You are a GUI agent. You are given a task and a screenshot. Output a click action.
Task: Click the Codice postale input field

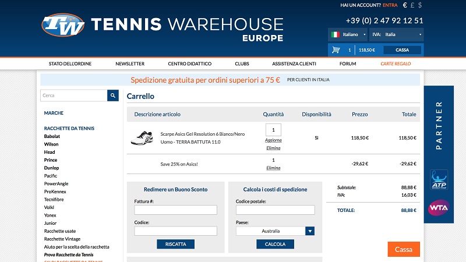[x=275, y=210]
